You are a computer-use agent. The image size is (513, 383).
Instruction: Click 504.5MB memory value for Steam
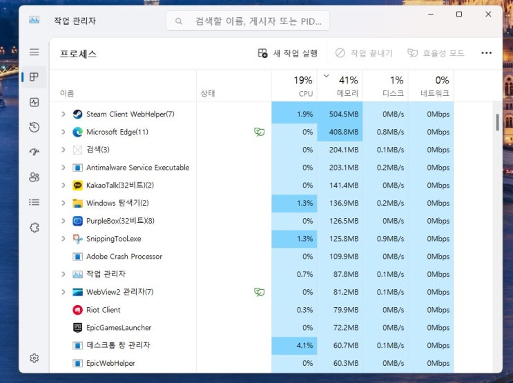(x=344, y=114)
